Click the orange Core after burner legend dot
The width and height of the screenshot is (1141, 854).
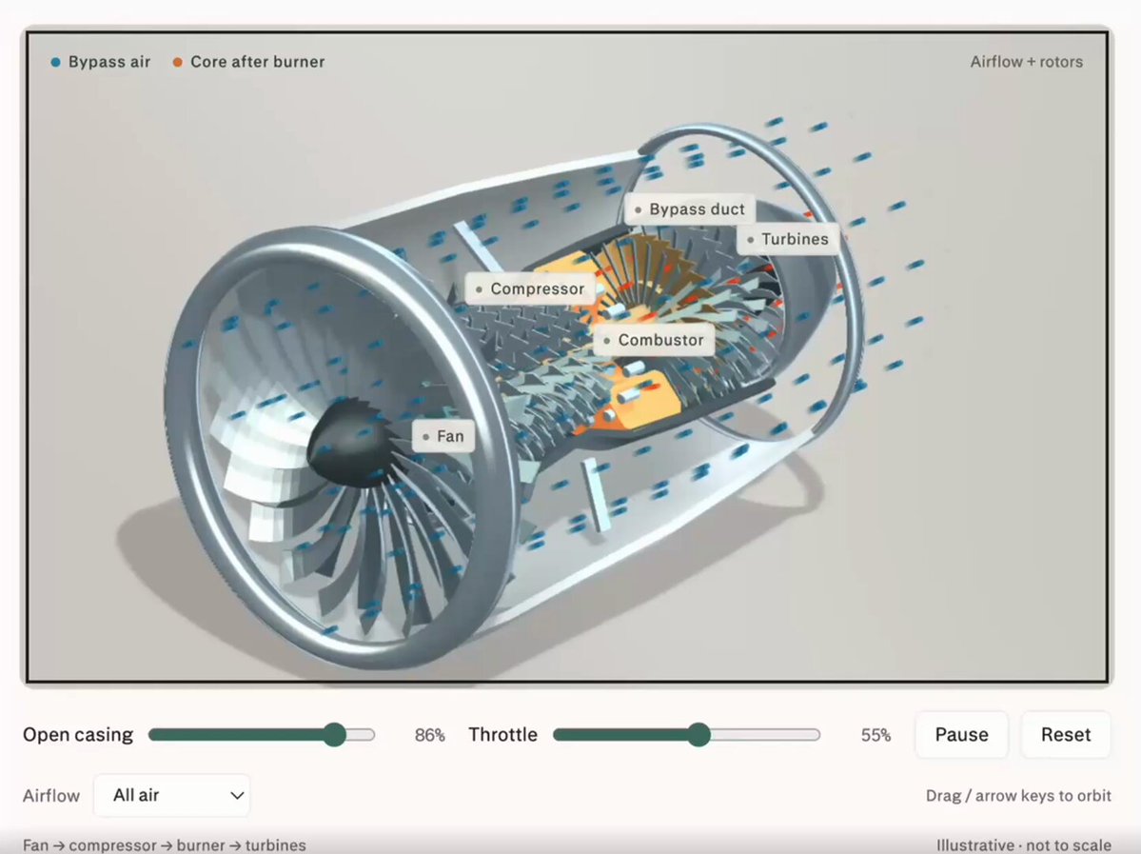click(x=178, y=62)
